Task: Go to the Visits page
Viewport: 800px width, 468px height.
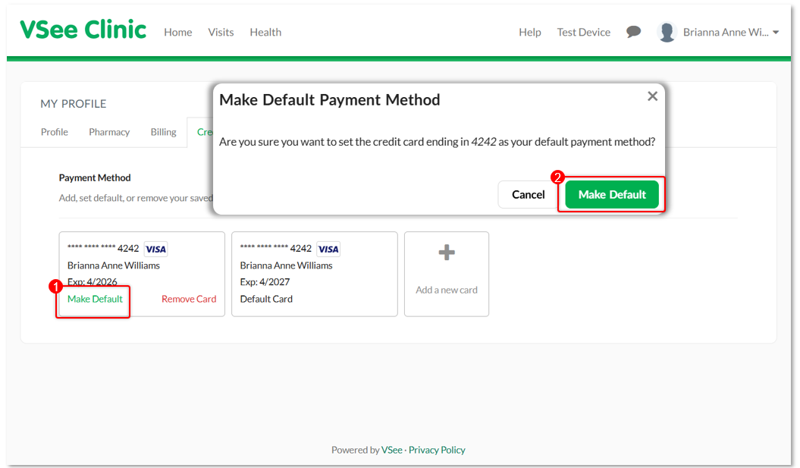Action: pos(221,32)
